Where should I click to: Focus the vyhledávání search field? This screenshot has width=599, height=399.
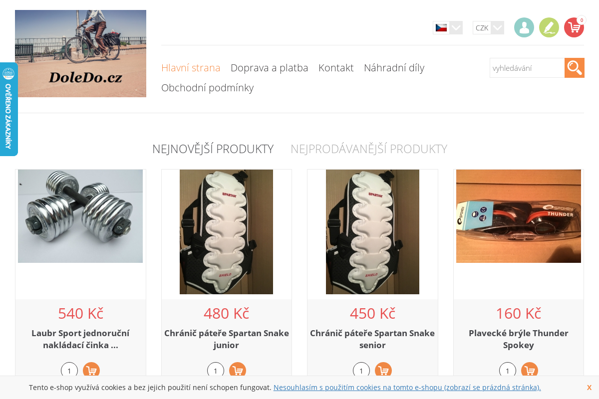click(527, 68)
